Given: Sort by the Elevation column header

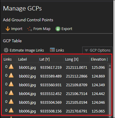Looking at the screenshot, I should [x=99, y=59].
